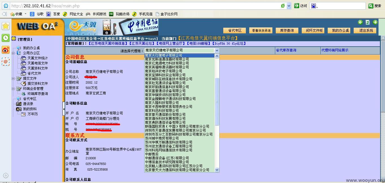Open 万年历 in the tree
This screenshot has width=385, height=183.
tap(32, 114)
